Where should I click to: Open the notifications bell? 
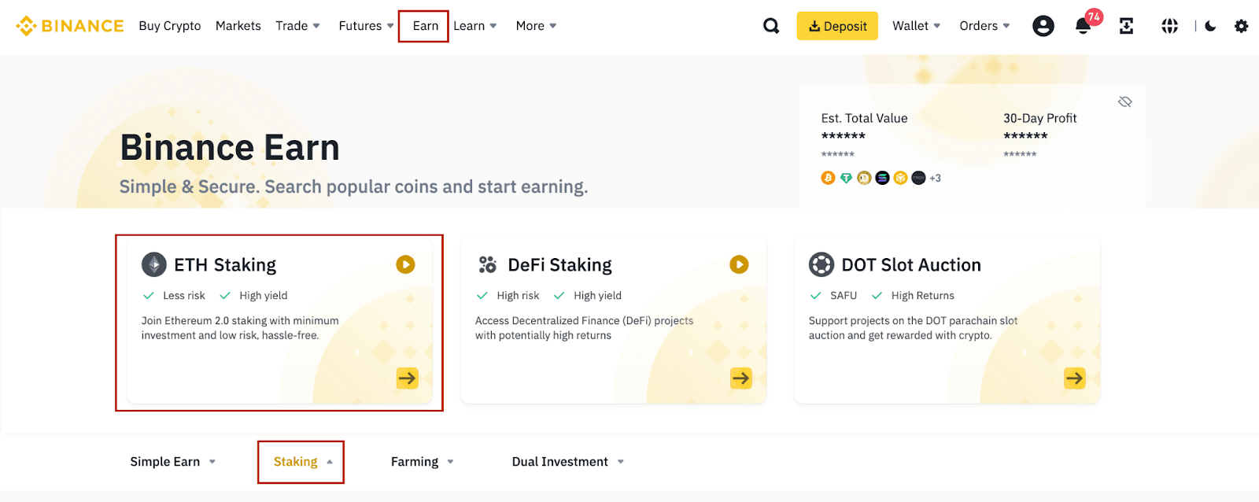click(1084, 26)
